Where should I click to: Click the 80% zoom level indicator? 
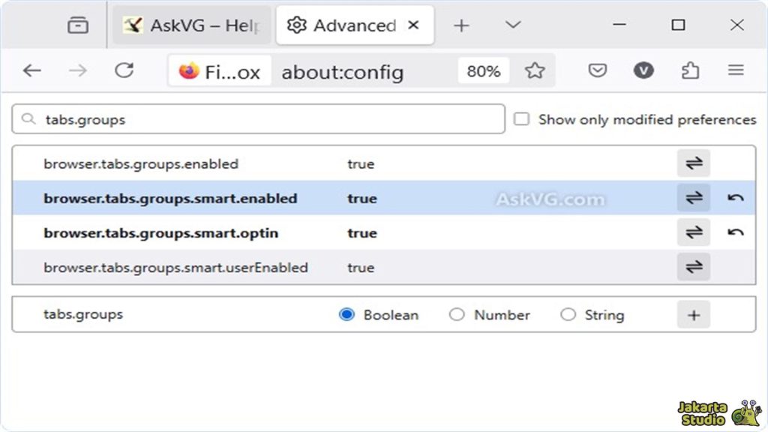(x=484, y=70)
